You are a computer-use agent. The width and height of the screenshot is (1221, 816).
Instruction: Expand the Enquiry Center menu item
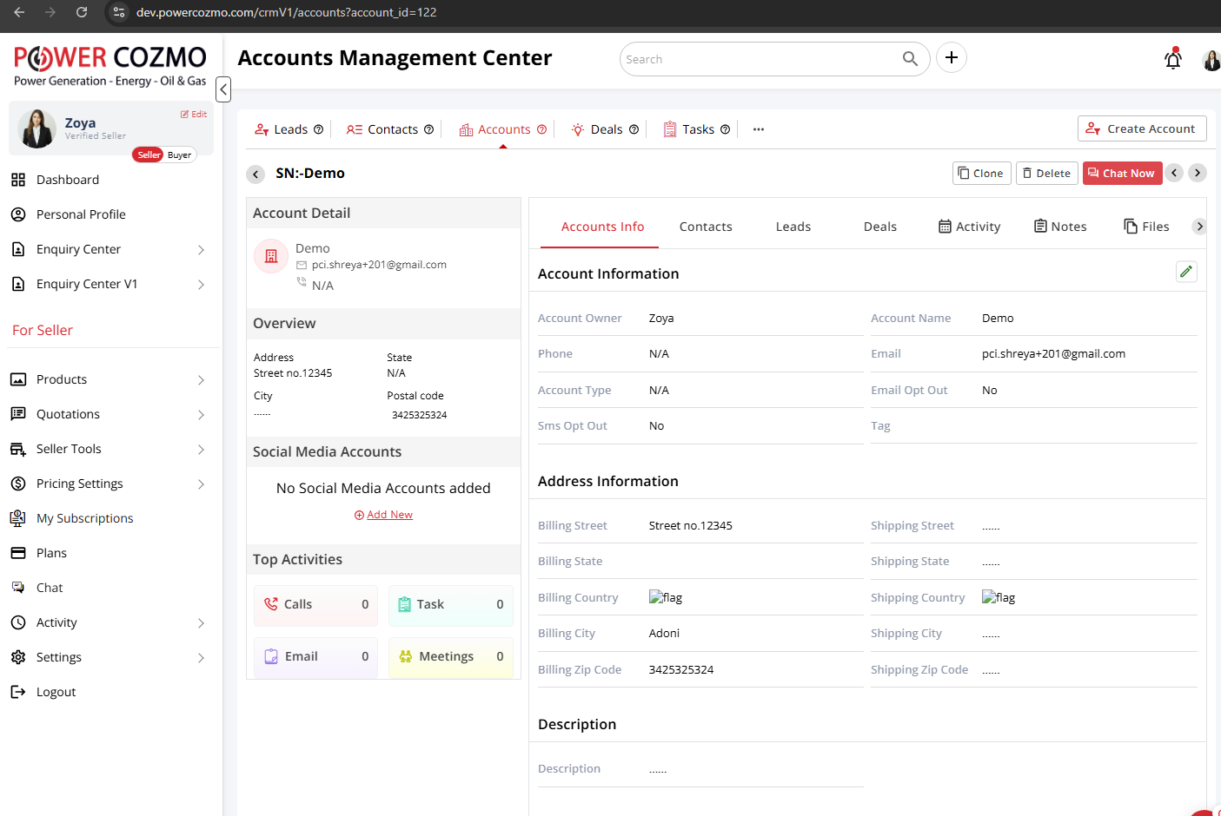201,250
